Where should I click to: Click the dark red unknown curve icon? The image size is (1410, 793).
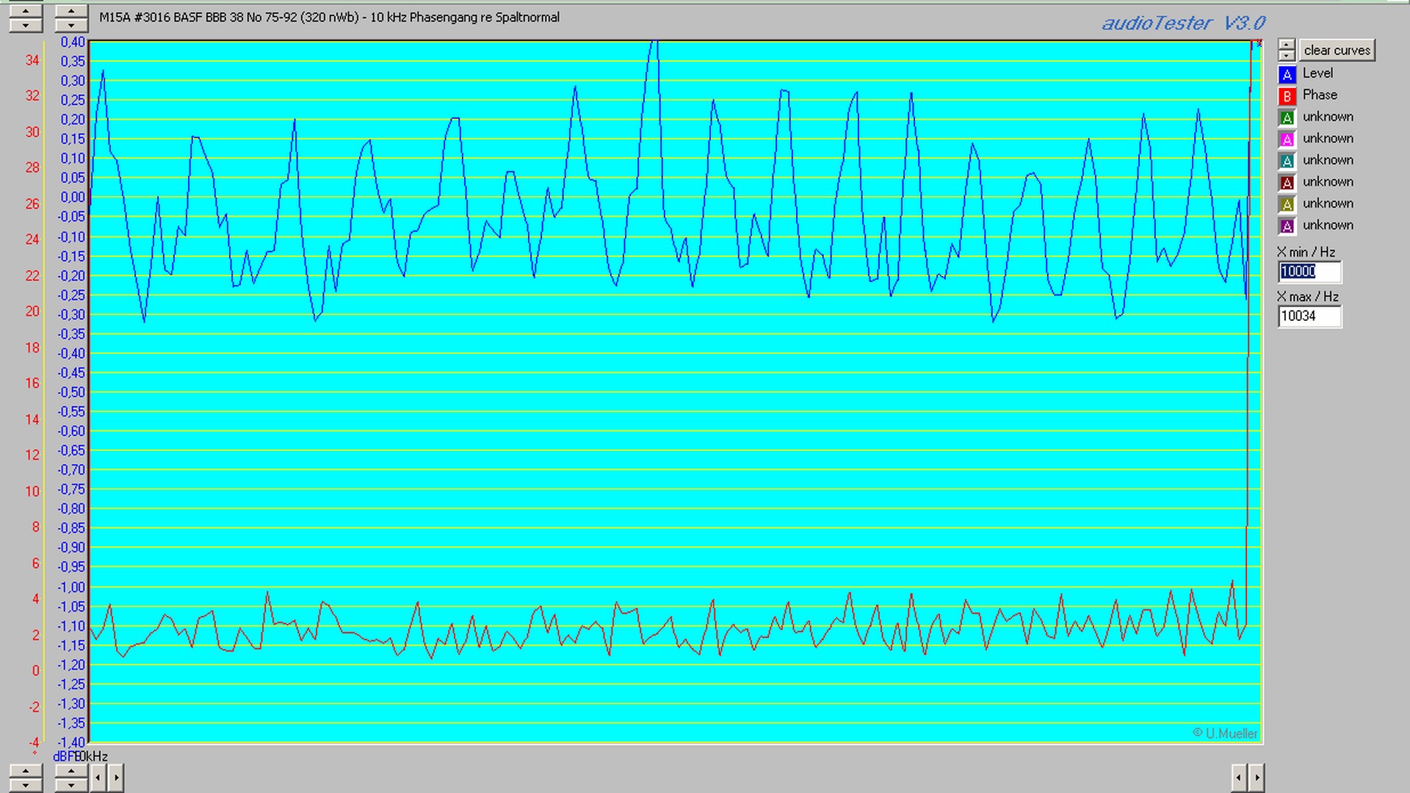[x=1287, y=183]
